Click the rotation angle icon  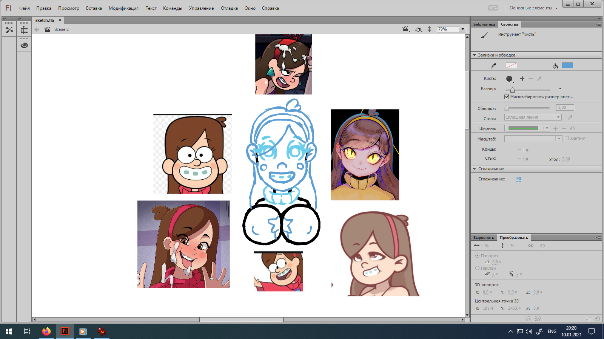coord(487,262)
